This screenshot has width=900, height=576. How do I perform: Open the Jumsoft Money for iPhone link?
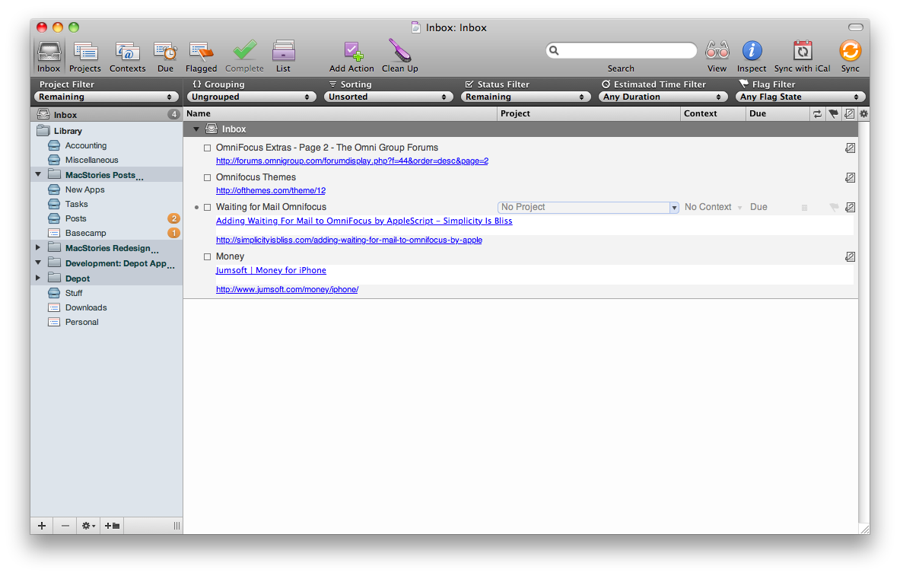[x=271, y=270]
